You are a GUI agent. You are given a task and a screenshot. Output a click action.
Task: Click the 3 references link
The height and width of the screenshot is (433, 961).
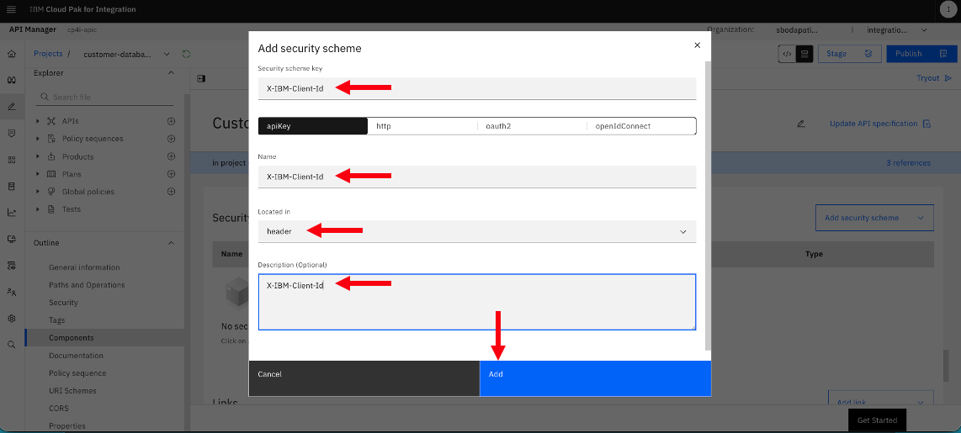click(908, 163)
